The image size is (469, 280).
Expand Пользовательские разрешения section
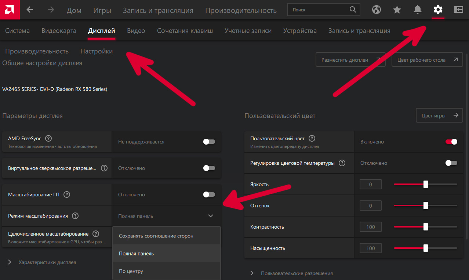pos(292,273)
